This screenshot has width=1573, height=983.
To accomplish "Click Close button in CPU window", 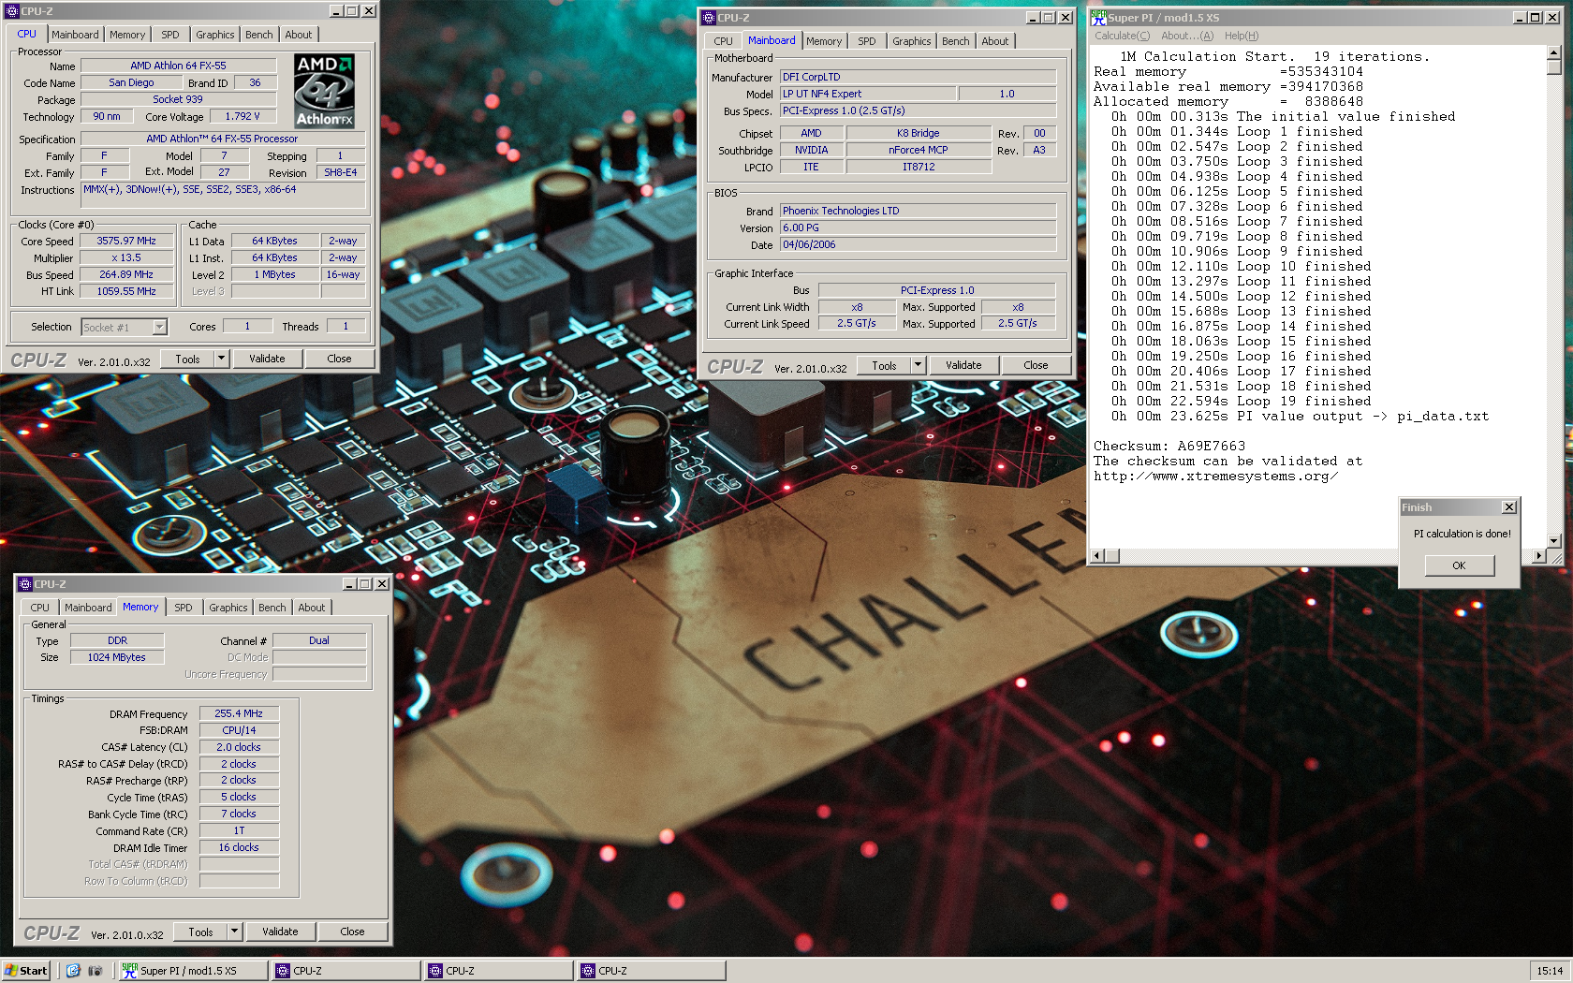I will click(x=339, y=359).
